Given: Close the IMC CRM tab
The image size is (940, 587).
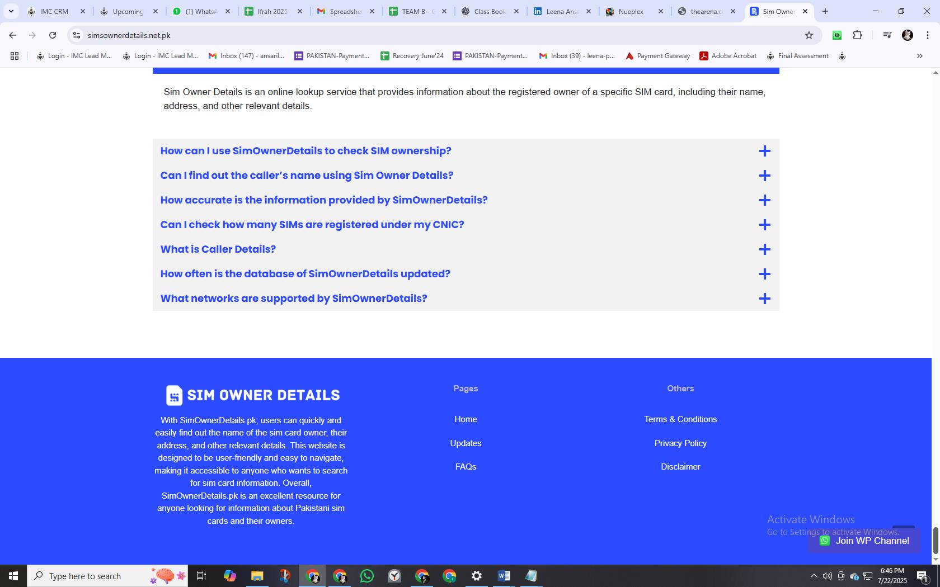Looking at the screenshot, I should point(83,11).
